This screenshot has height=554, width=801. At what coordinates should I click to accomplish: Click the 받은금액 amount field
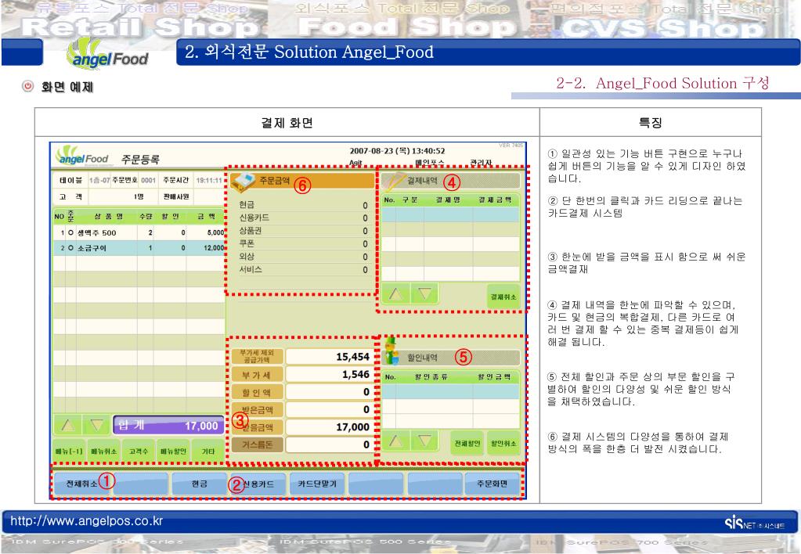(x=328, y=409)
